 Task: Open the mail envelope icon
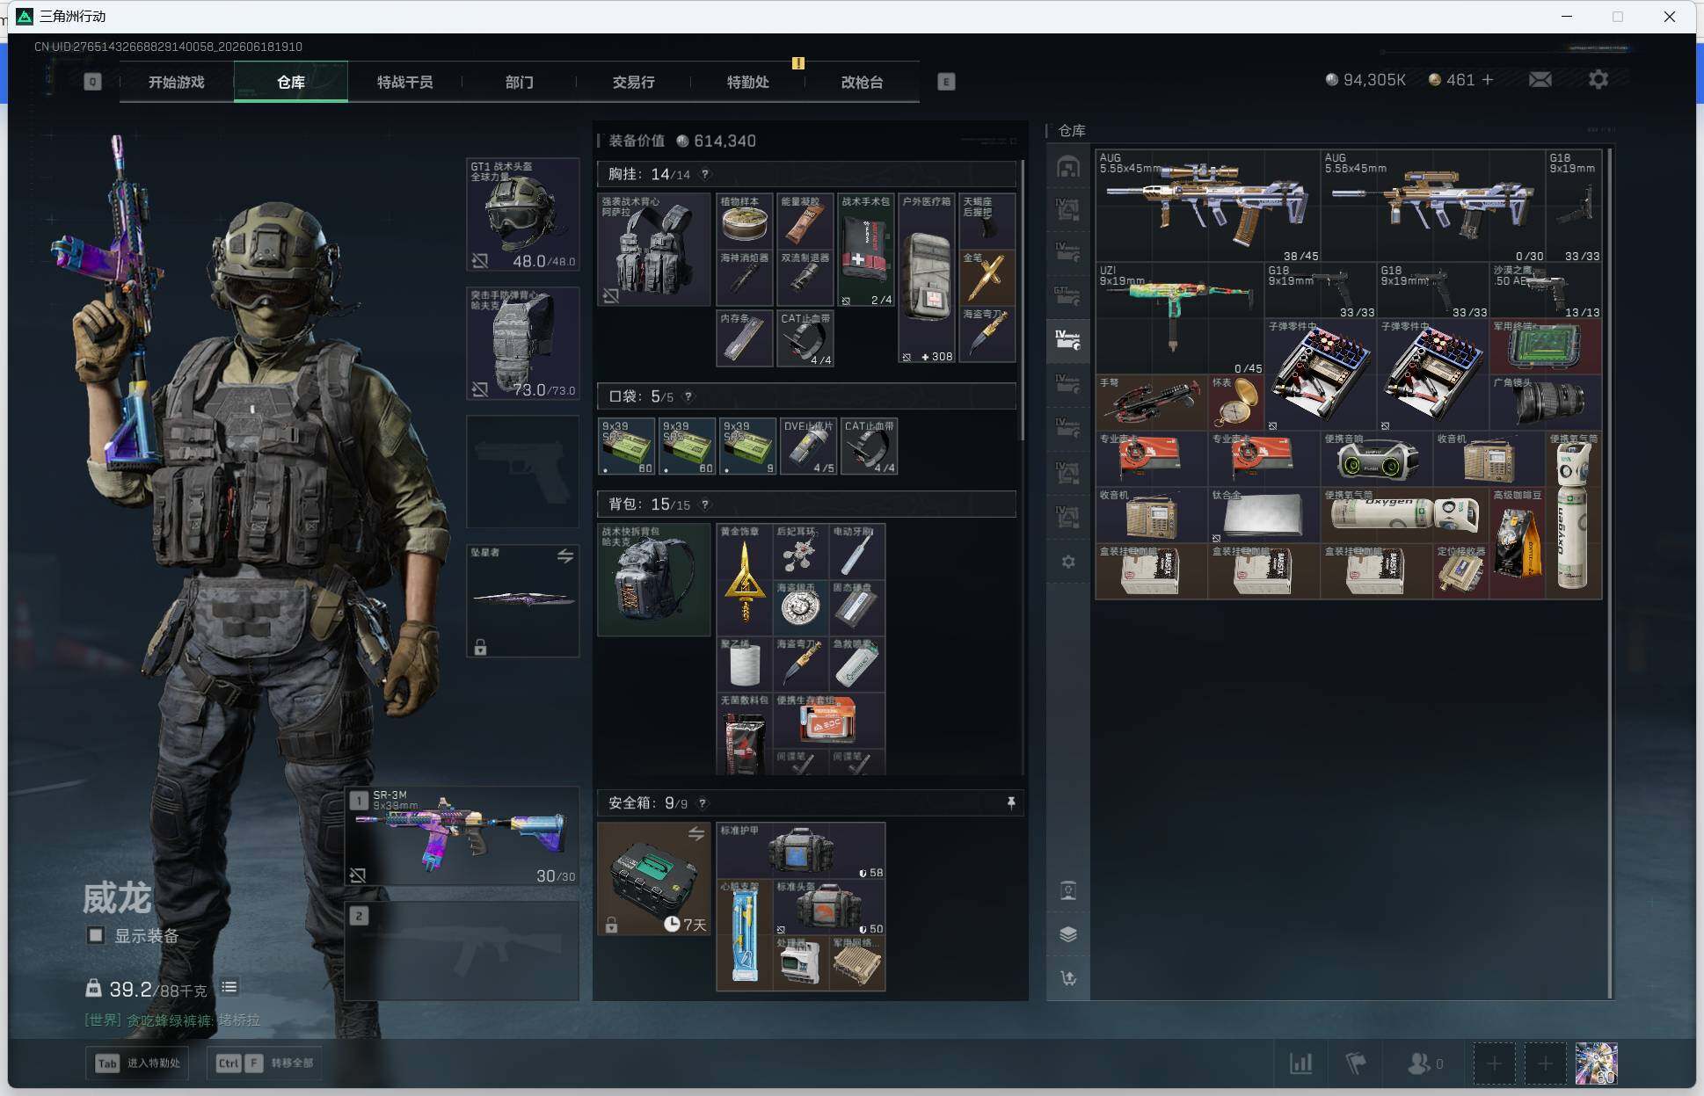(x=1540, y=80)
